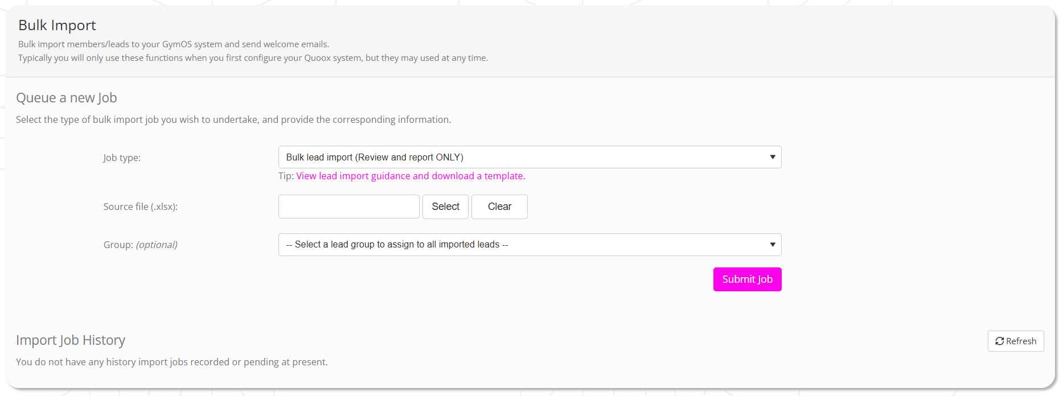Click the Refresh button label text
Viewport: 1063px width, 396px height.
tap(1021, 341)
